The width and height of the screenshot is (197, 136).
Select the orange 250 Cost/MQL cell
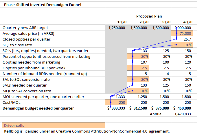coord(116,102)
